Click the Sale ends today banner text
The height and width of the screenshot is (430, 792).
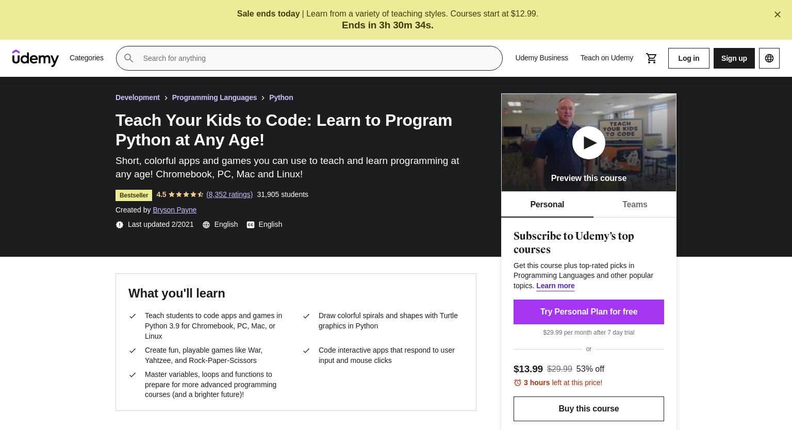(x=268, y=14)
